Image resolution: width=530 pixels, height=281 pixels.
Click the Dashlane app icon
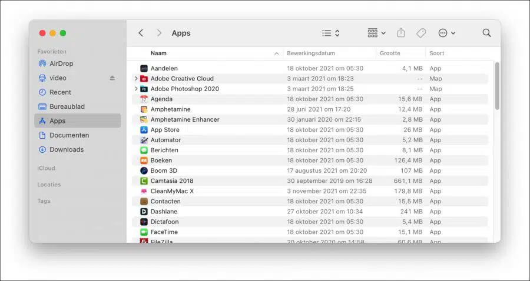click(144, 212)
